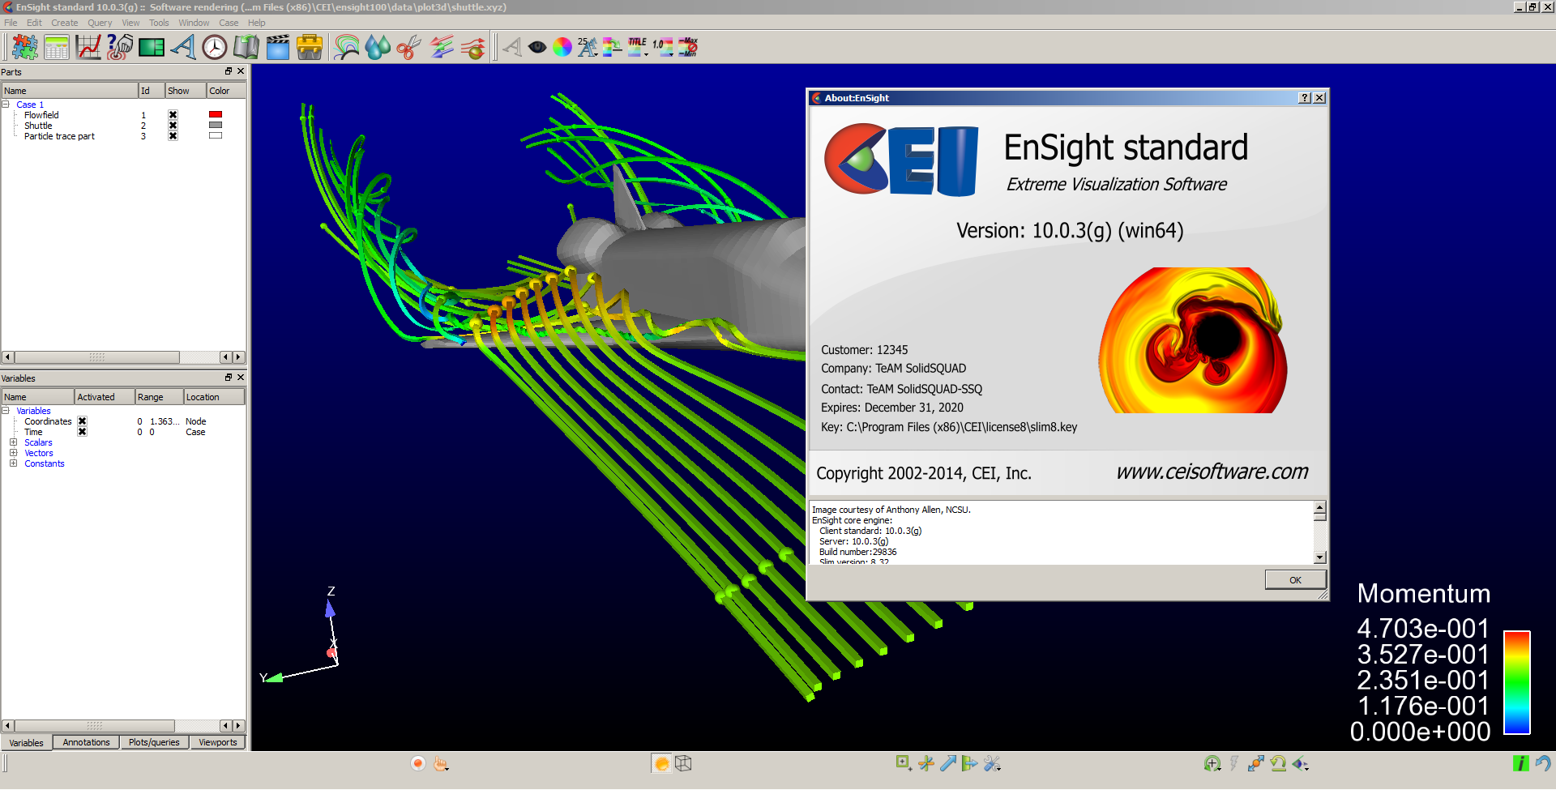The image size is (1556, 790).
Task: Open the Tools menu
Action: pos(159,23)
